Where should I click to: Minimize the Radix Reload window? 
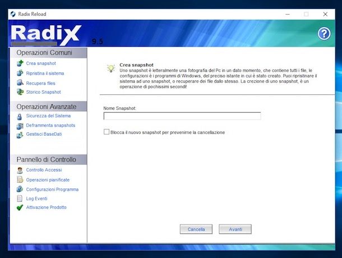pos(288,14)
